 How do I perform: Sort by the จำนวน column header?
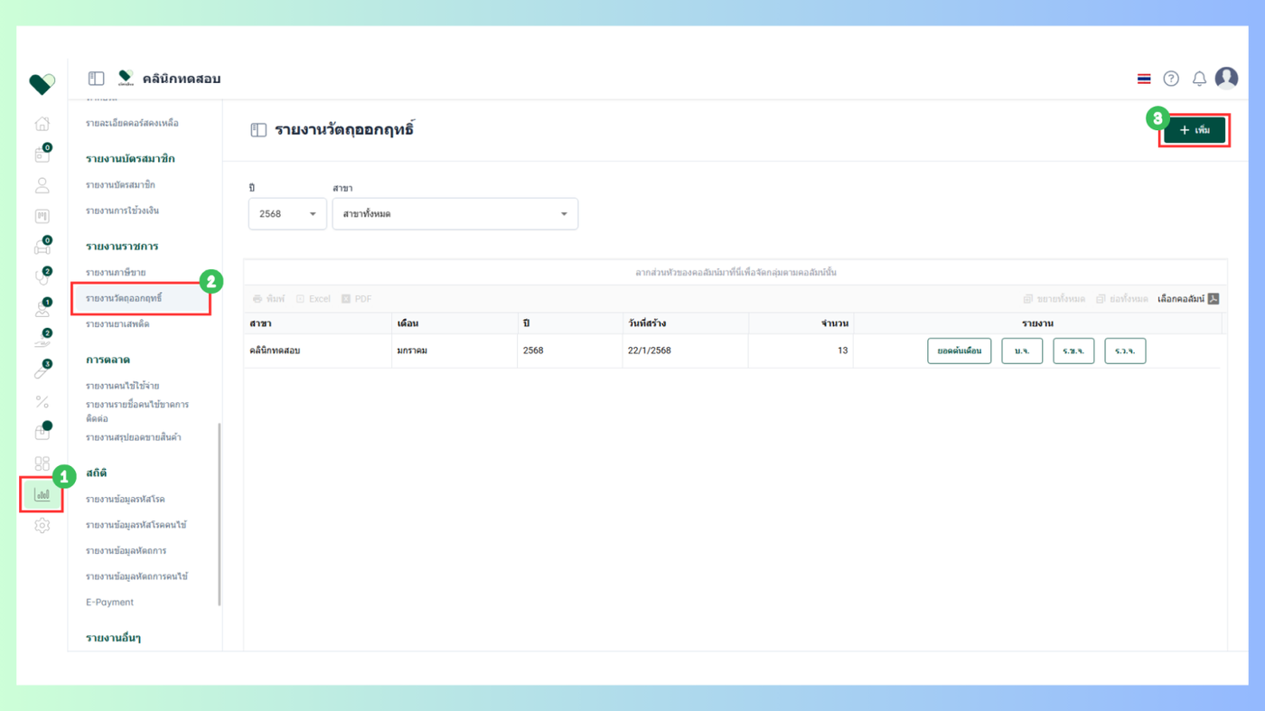(800, 323)
